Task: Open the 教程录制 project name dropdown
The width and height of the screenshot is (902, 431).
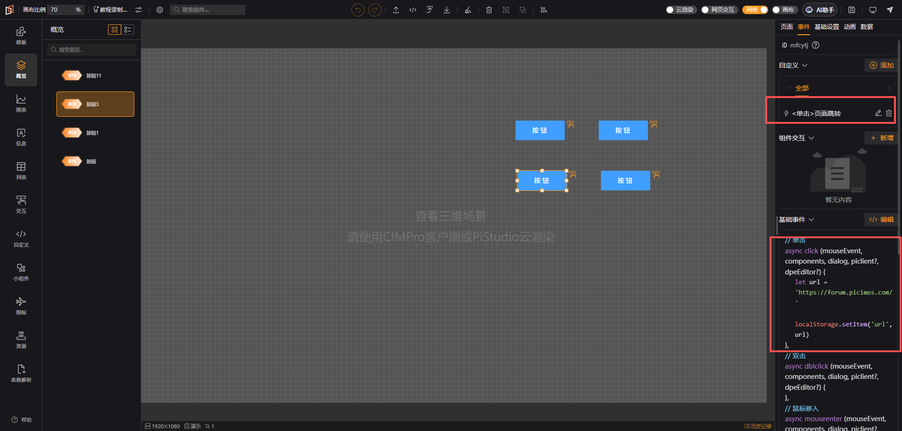Action: click(x=111, y=10)
